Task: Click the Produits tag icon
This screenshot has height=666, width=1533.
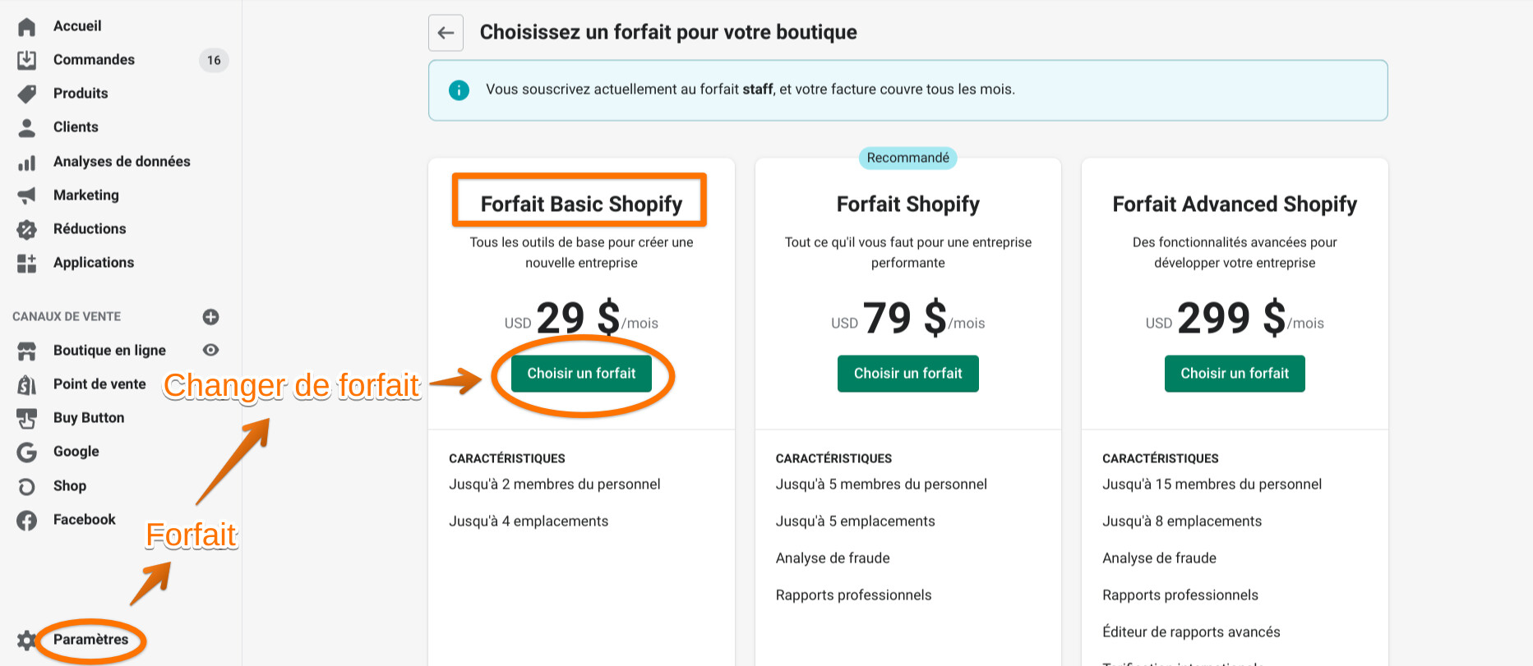Action: click(27, 94)
